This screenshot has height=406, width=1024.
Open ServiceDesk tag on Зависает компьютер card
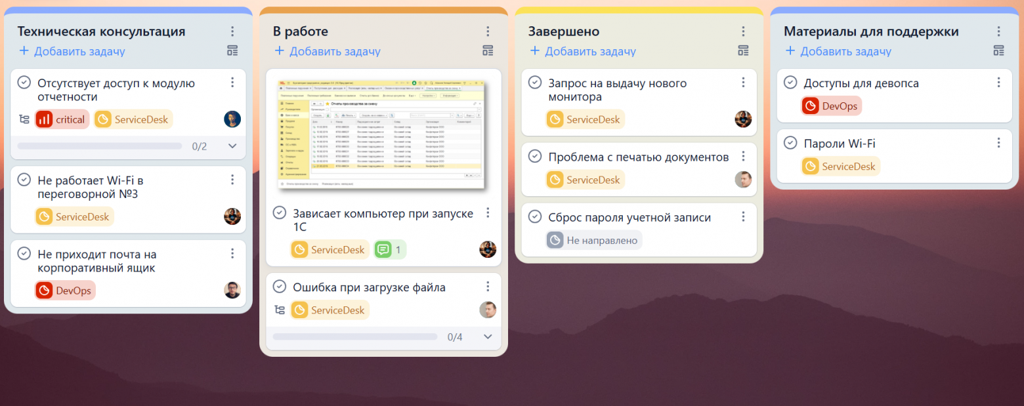(x=330, y=249)
